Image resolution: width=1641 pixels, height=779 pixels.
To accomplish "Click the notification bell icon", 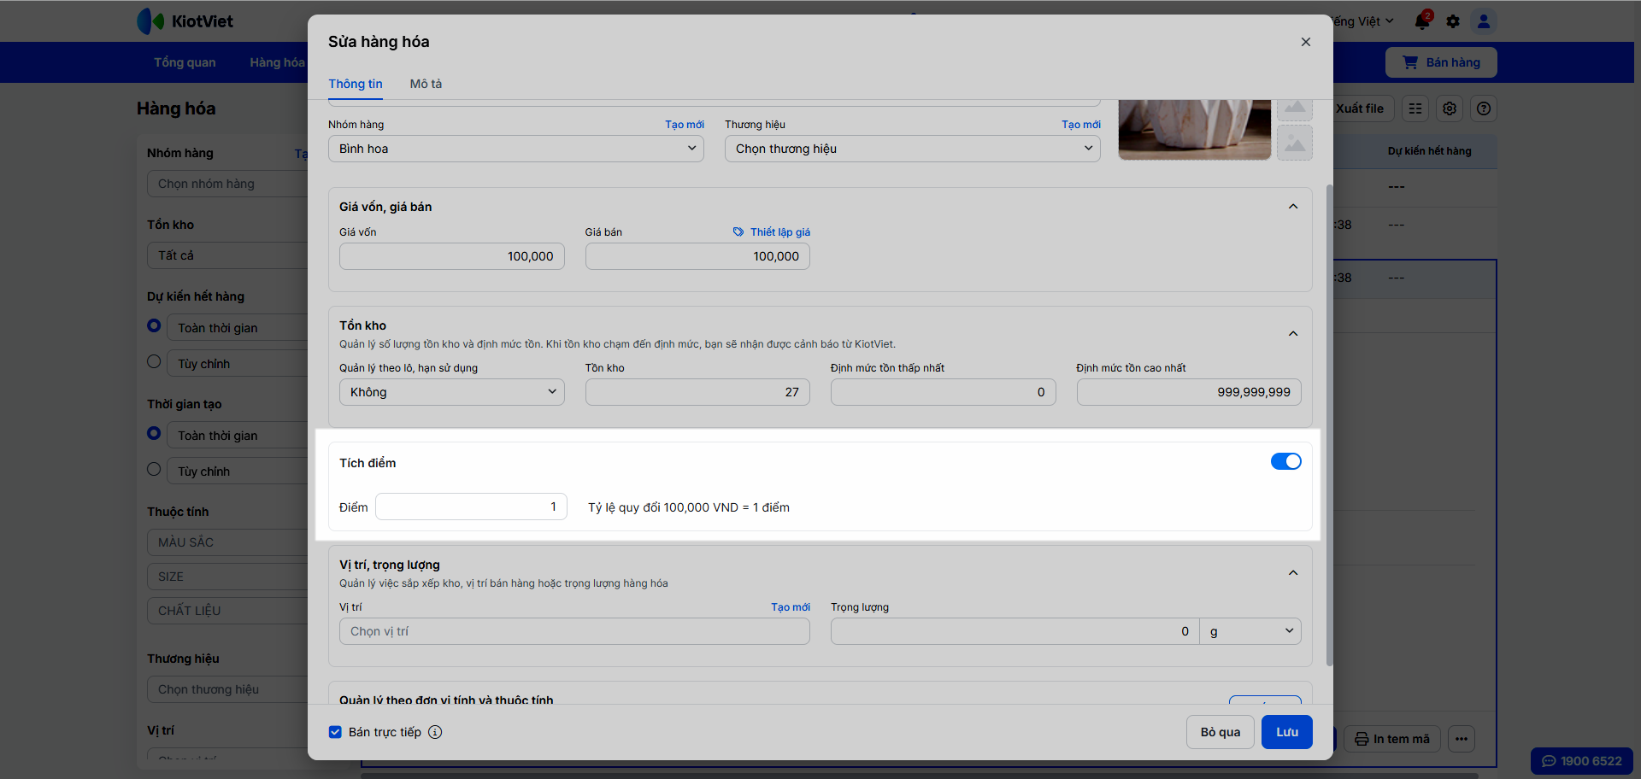I will (1422, 21).
